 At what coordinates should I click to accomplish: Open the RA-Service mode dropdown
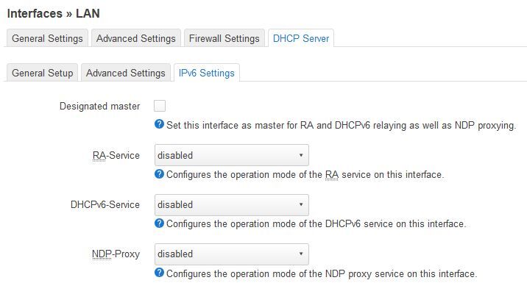pos(232,155)
